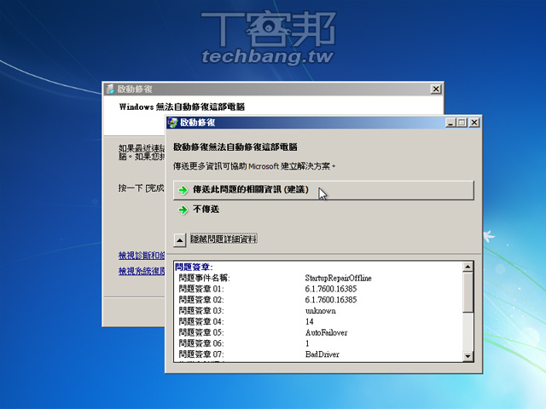This screenshot has height=409, width=546.
Task: Open the 檢視診斷 link in background window
Action: tap(142, 256)
